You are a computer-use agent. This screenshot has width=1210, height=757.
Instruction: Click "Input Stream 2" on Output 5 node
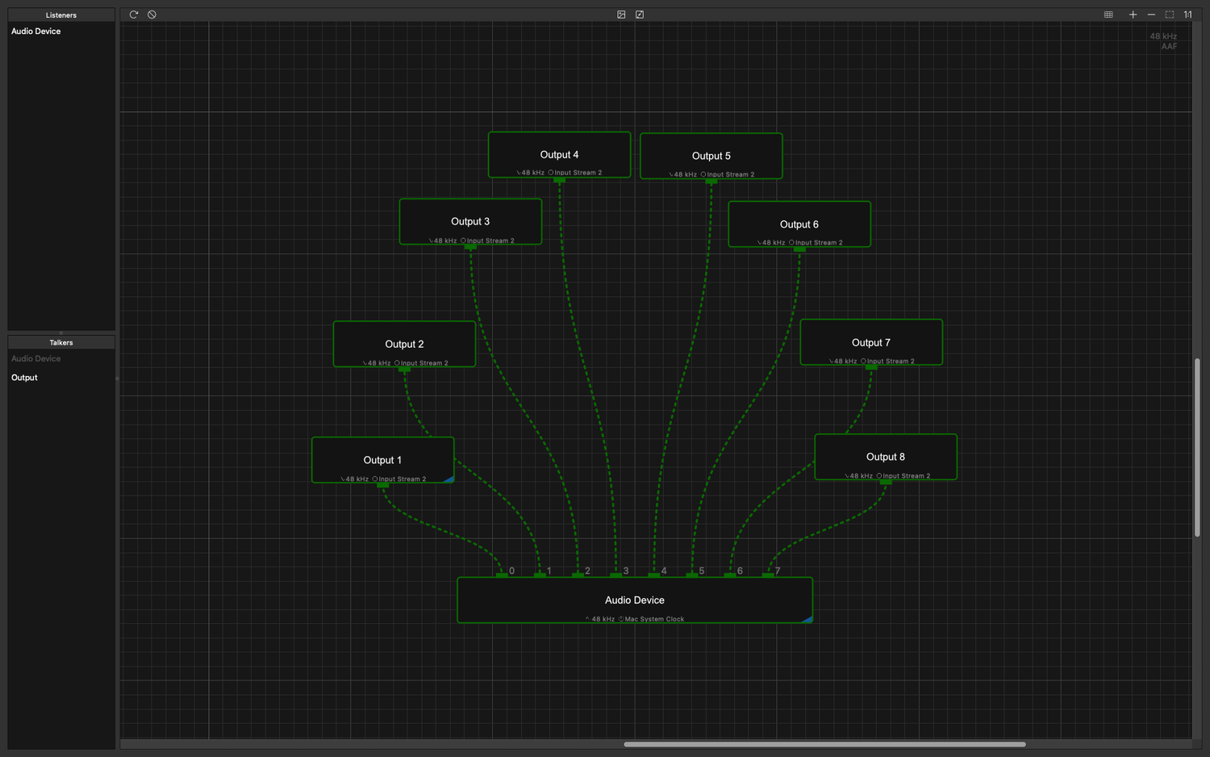point(731,174)
